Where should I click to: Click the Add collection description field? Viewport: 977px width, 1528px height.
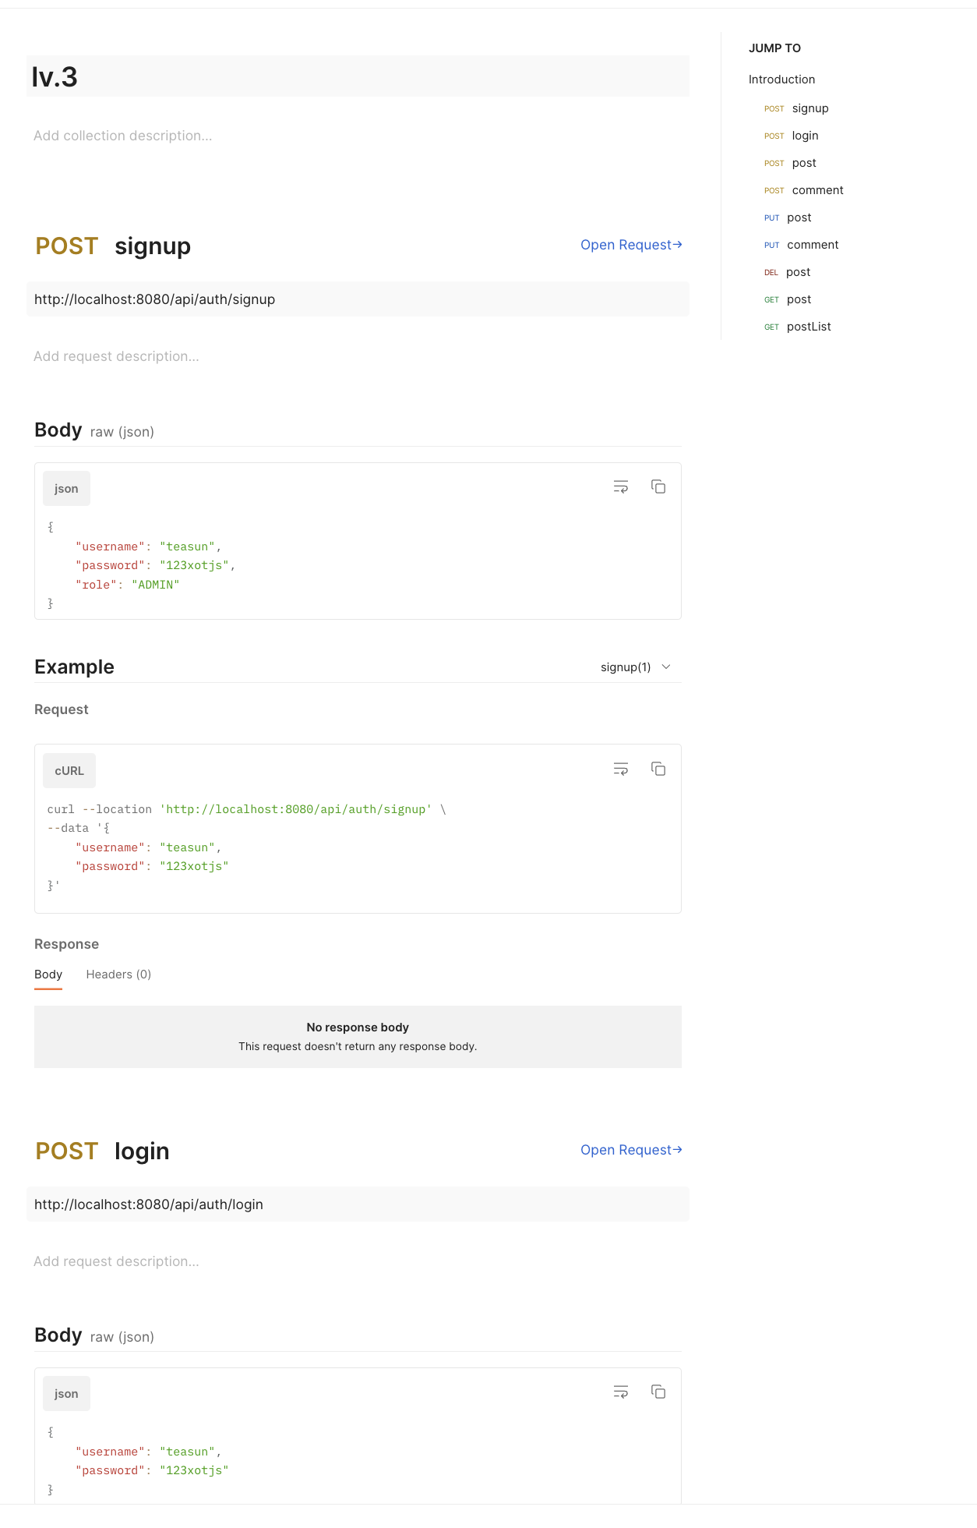coord(122,135)
